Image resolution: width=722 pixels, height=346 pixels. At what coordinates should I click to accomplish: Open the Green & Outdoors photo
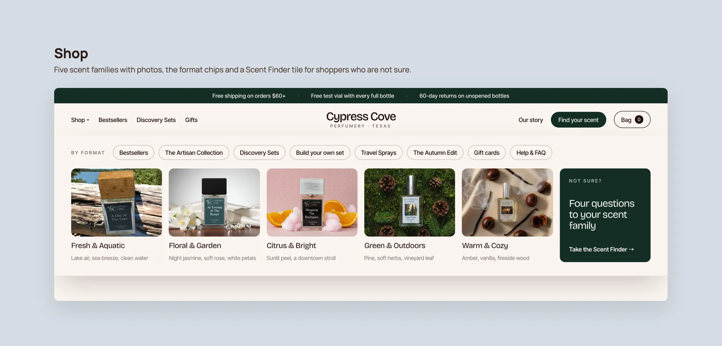click(x=410, y=202)
